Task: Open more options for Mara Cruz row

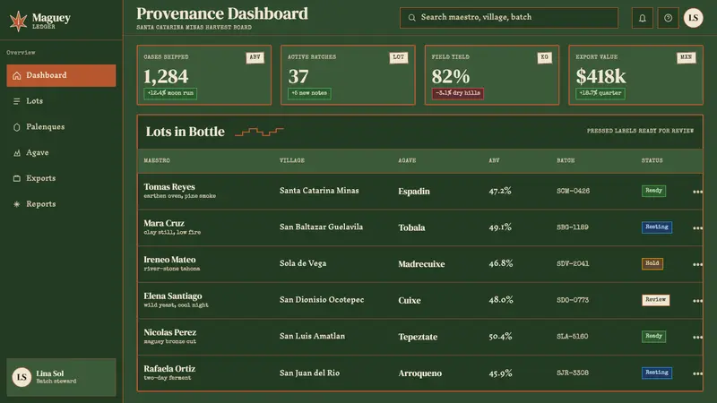Action: click(697, 228)
